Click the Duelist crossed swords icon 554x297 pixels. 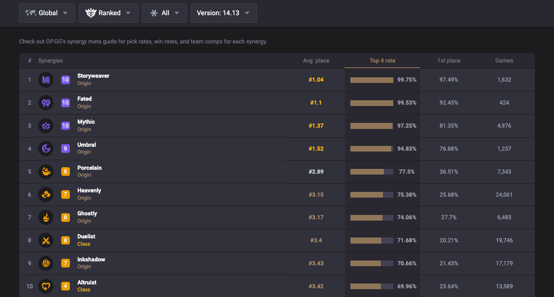(x=46, y=240)
